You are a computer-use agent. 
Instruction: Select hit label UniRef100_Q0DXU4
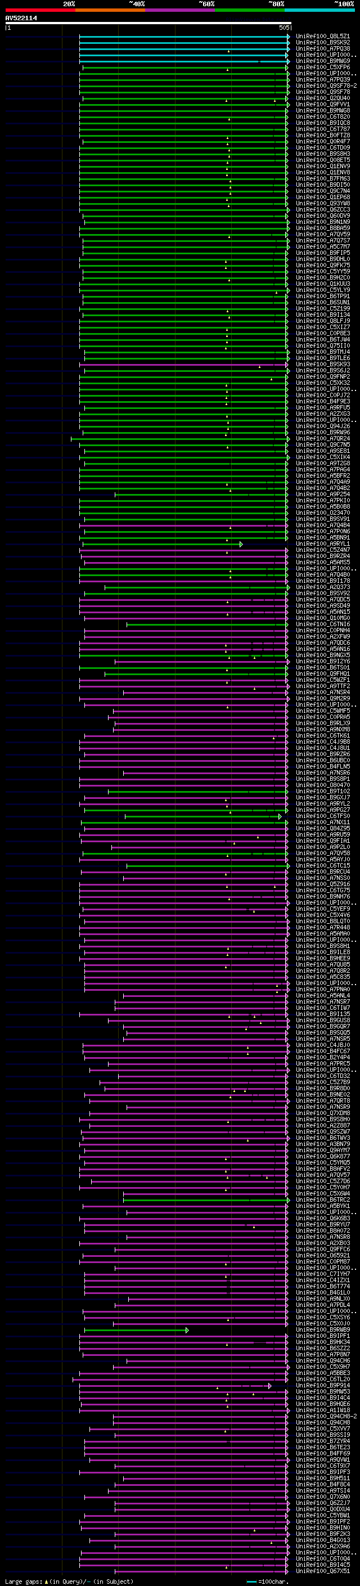coord(323,1509)
